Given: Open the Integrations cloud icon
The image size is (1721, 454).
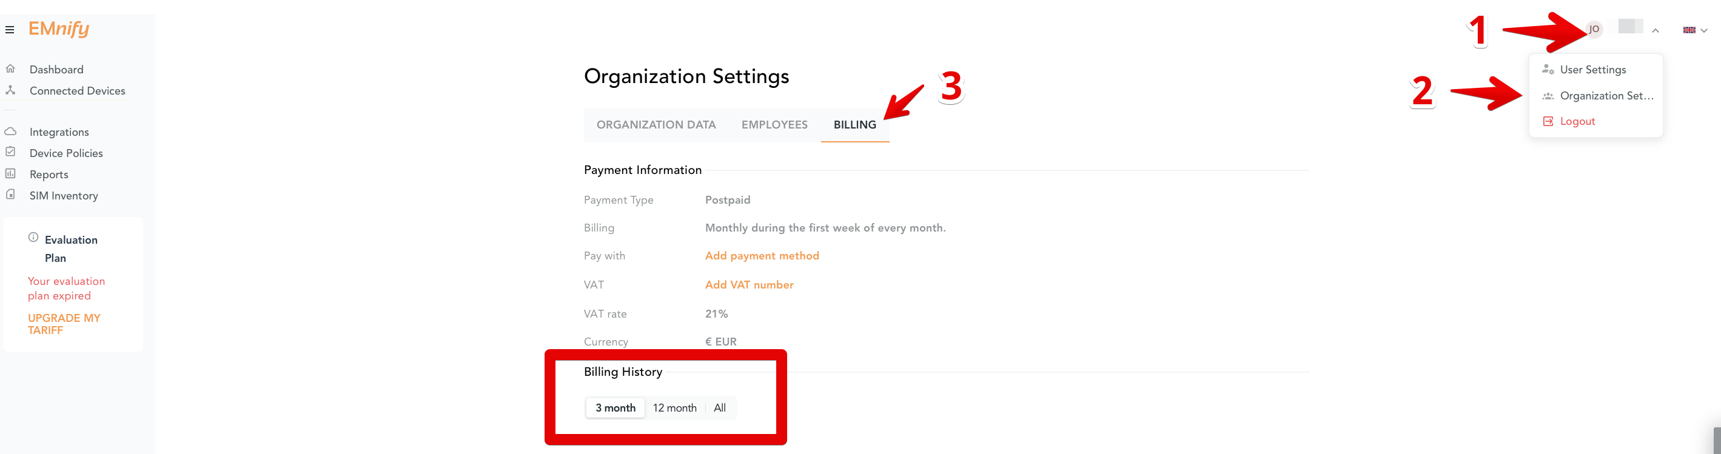Looking at the screenshot, I should 10,132.
